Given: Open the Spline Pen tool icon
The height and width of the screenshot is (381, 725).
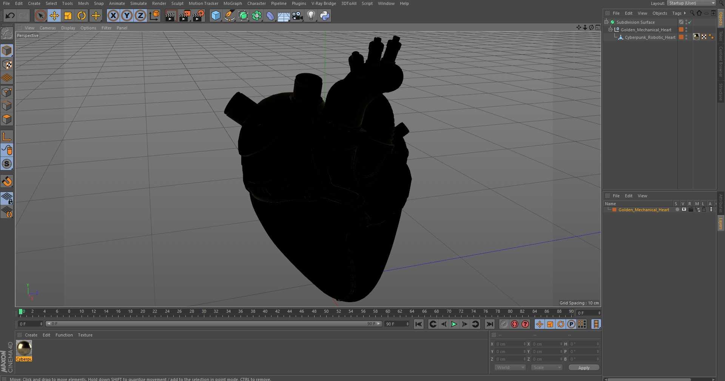Looking at the screenshot, I should [230, 15].
